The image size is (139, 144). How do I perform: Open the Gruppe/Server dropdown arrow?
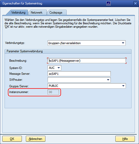point(123,86)
